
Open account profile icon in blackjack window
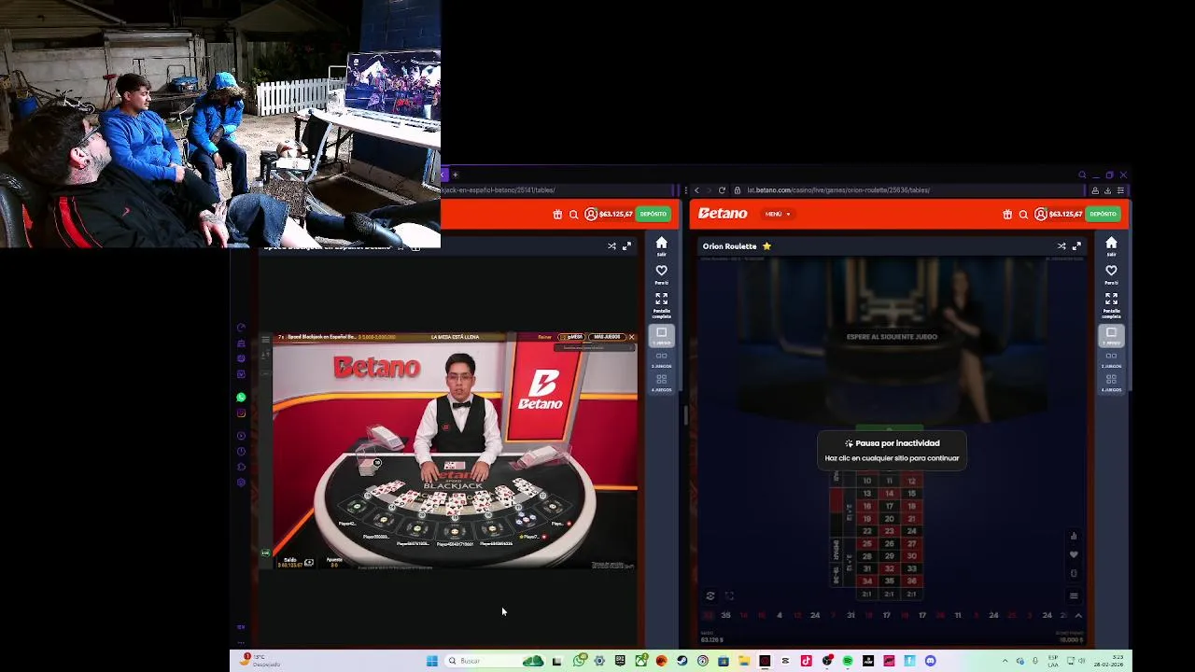pos(591,215)
